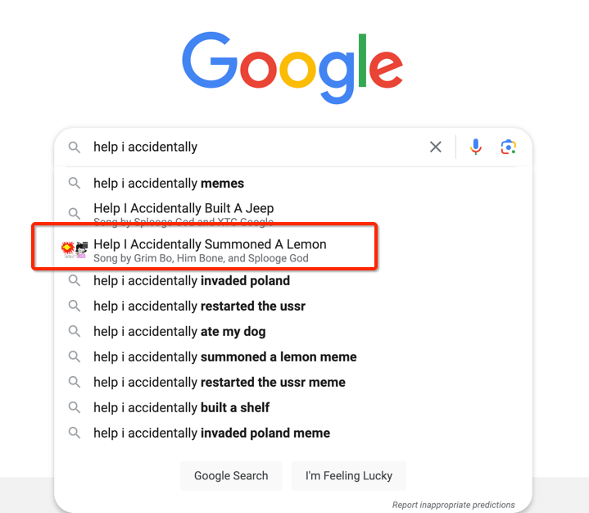This screenshot has height=513, width=589.
Task: Click magnifier icon beside 'built a shelf'
Action: click(x=75, y=407)
